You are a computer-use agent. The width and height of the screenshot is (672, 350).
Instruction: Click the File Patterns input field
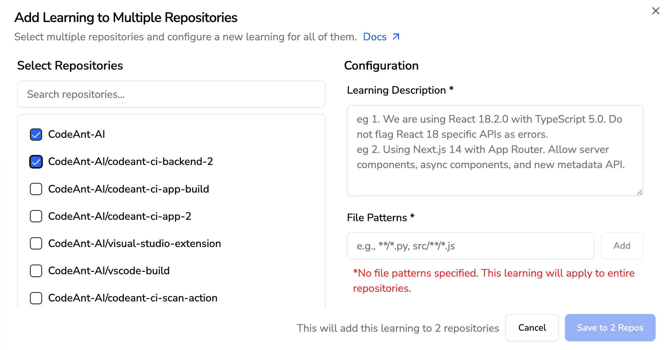(470, 246)
